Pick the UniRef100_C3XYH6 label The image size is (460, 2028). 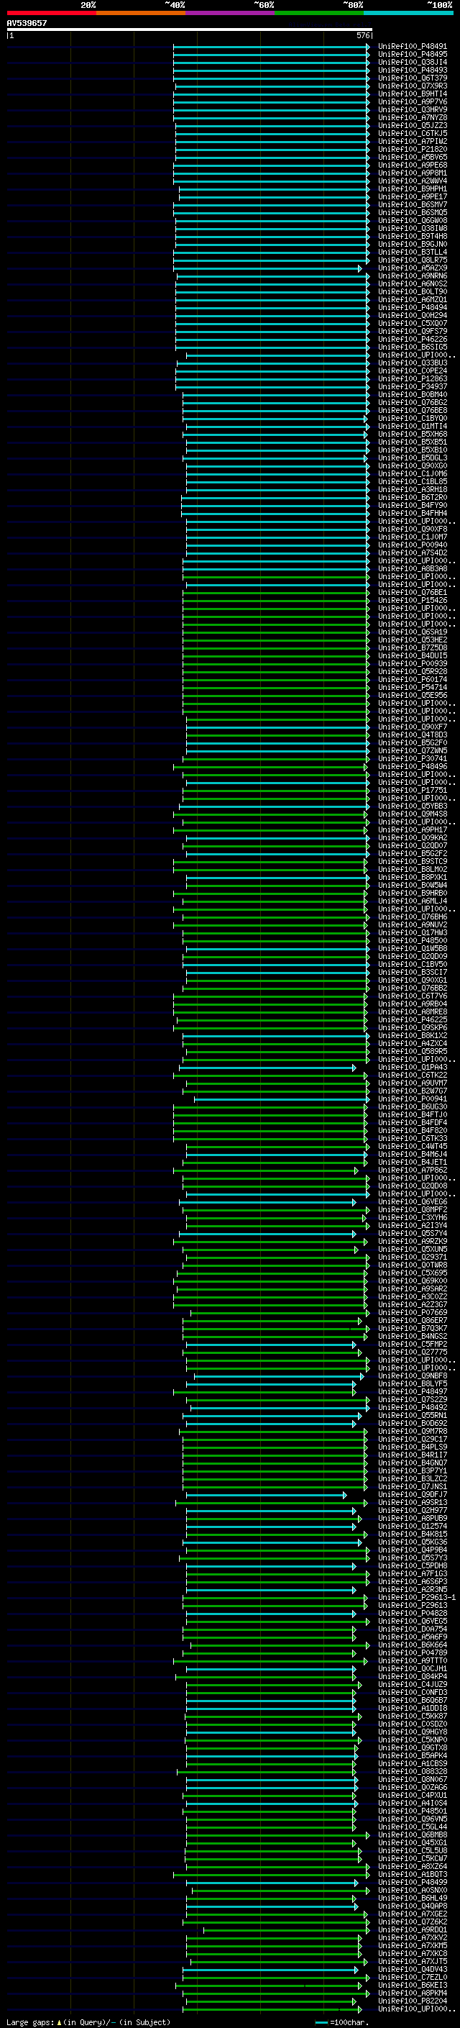click(x=413, y=1217)
